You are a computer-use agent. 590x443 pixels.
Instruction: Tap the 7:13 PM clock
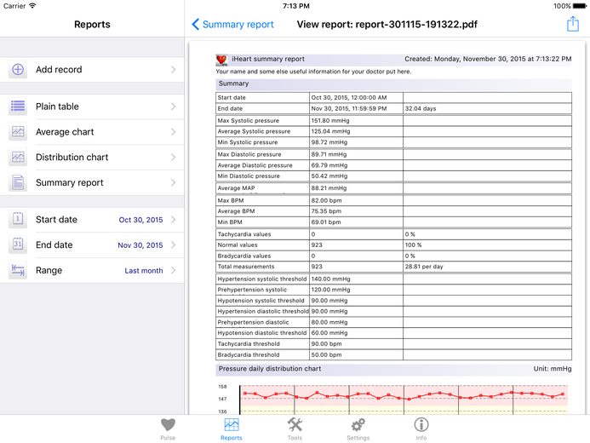pos(296,6)
